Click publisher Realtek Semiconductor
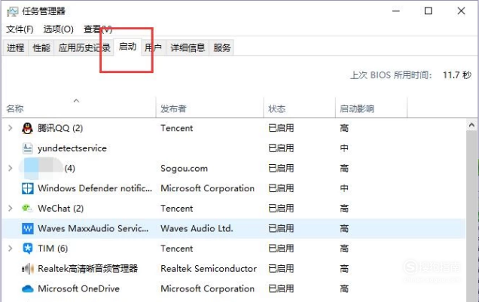This screenshot has height=302, width=479. (209, 269)
